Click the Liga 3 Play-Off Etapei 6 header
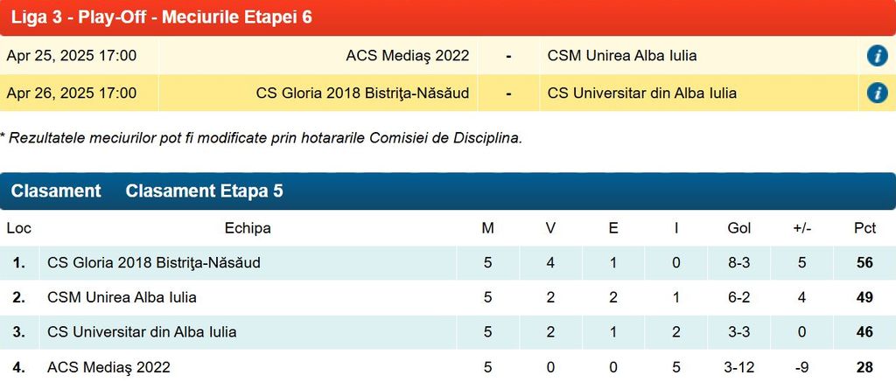The width and height of the screenshot is (896, 389). click(161, 17)
